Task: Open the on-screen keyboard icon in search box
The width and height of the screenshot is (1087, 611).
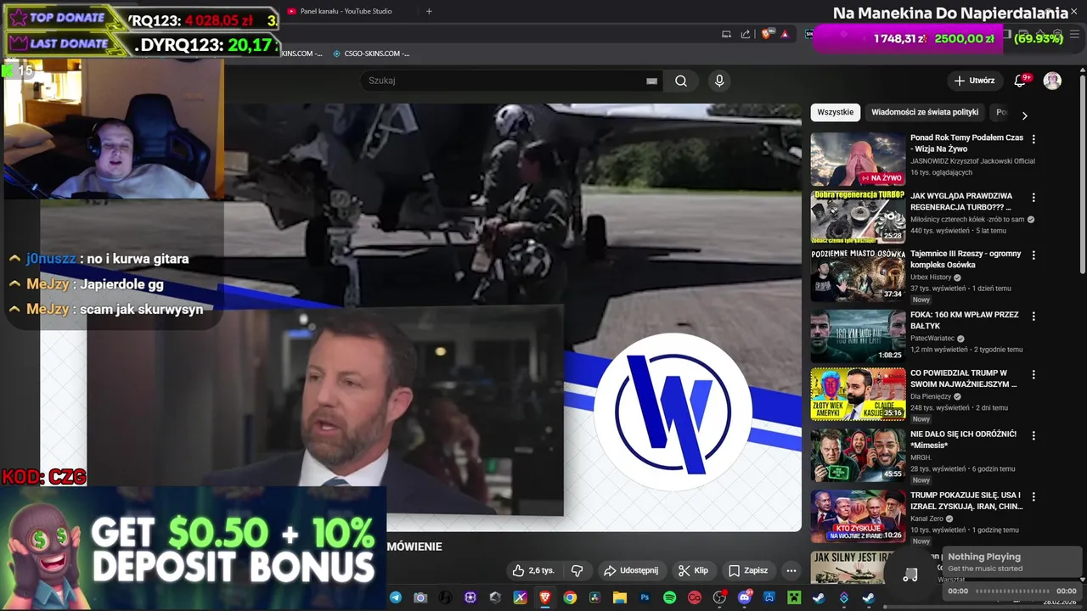Action: (x=651, y=81)
